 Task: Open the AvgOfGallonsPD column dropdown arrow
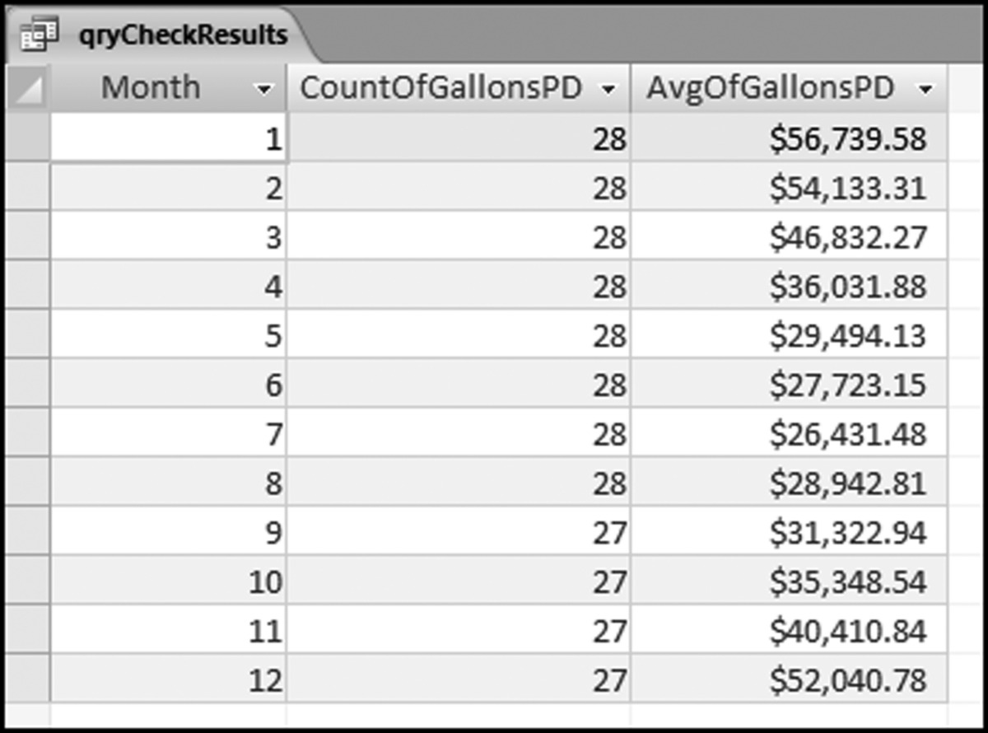pos(925,89)
